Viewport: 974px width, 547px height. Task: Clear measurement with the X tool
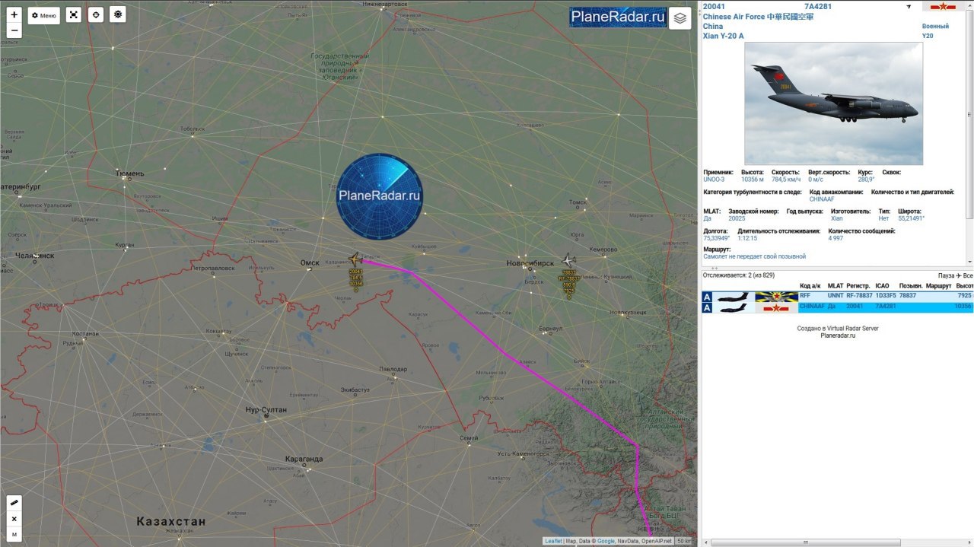point(14,519)
